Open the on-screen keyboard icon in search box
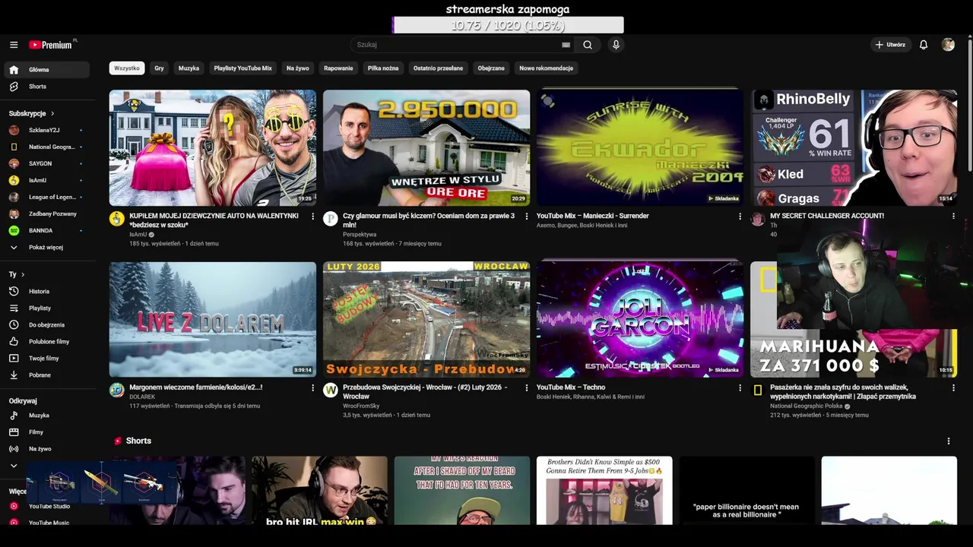This screenshot has height=547, width=973. (x=566, y=45)
